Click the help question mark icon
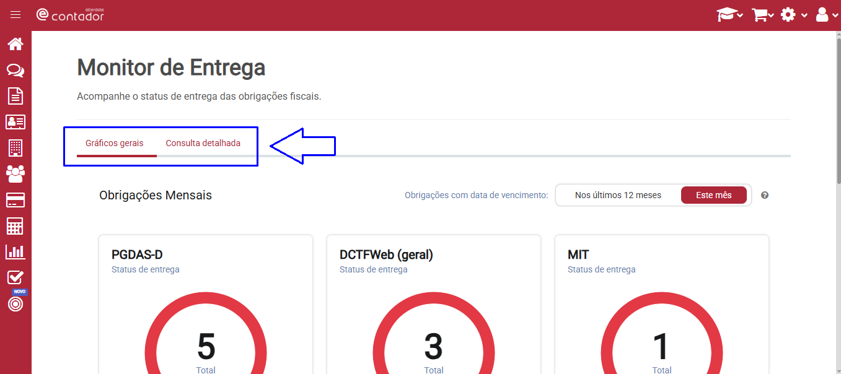 pyautogui.click(x=765, y=195)
